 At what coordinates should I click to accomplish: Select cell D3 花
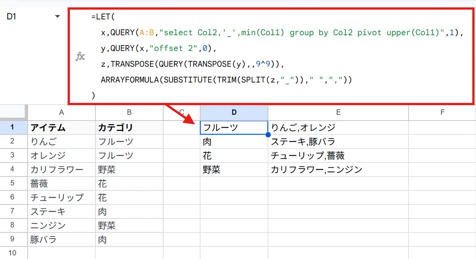[x=234, y=155]
